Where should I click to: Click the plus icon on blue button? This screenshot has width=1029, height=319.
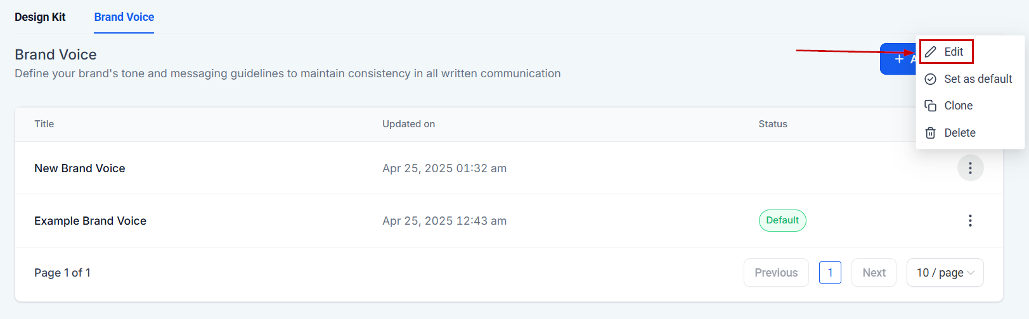[899, 59]
